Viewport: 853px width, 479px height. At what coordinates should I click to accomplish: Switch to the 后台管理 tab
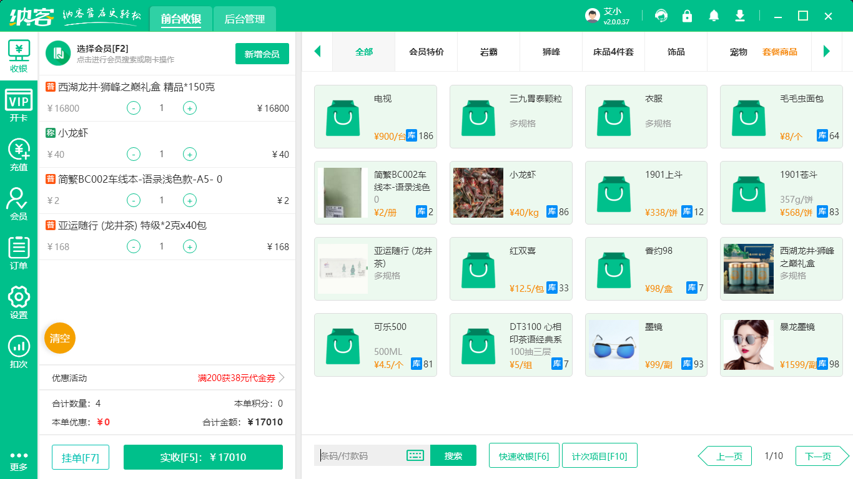[244, 19]
